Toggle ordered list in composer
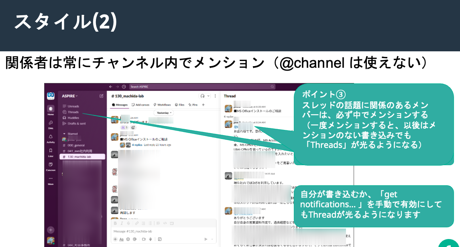 [143, 223]
